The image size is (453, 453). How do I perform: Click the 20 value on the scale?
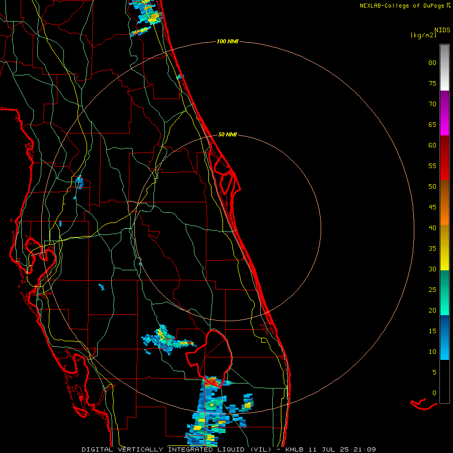pos(432,311)
